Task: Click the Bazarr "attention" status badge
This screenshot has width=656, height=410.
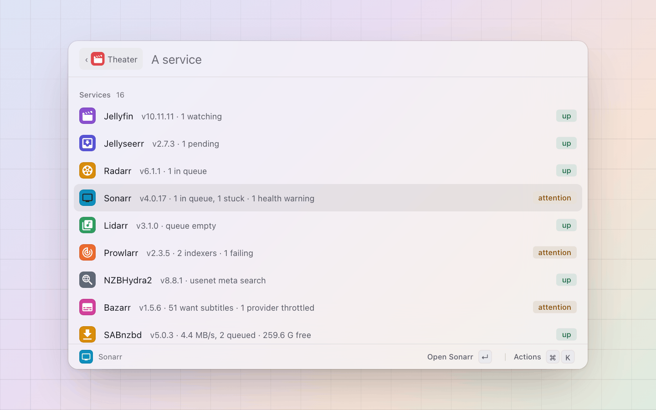Action: (x=555, y=307)
